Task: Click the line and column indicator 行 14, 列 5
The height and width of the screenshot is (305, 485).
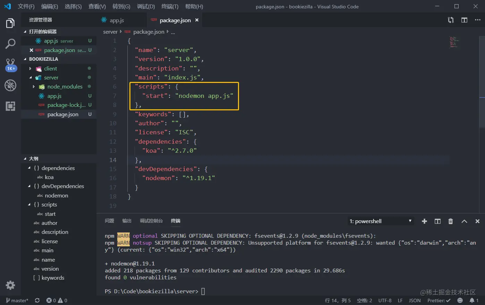Action: [338, 300]
